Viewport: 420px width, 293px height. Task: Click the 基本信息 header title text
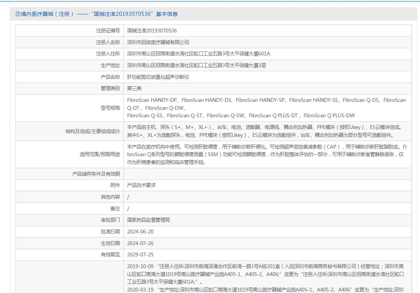(96, 14)
